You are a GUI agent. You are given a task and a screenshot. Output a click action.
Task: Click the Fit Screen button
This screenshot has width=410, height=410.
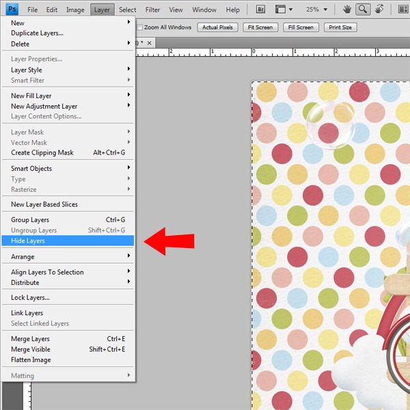point(260,27)
